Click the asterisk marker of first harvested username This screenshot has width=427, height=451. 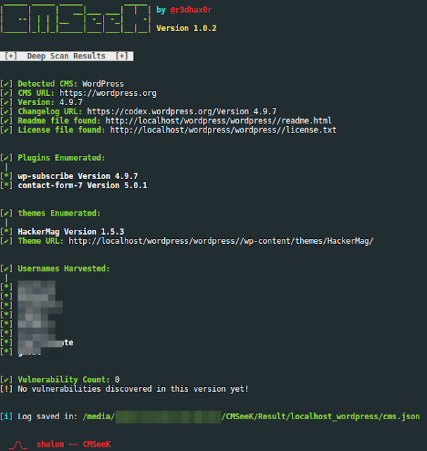coord(6,287)
